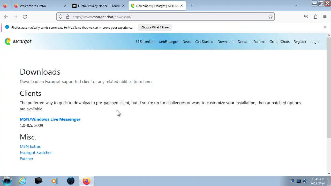Click the version text 1.0-8.5, 2009

32,125
